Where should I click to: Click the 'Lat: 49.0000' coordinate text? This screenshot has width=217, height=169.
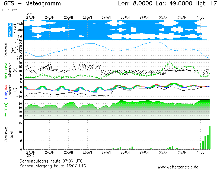(174, 4)
